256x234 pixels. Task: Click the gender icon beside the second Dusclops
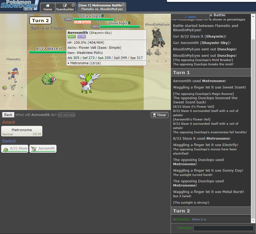[x=129, y=23]
